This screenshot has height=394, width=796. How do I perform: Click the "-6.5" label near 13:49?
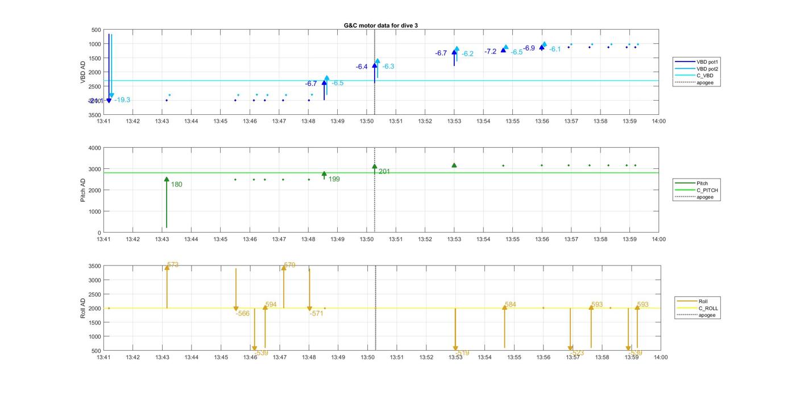point(338,83)
